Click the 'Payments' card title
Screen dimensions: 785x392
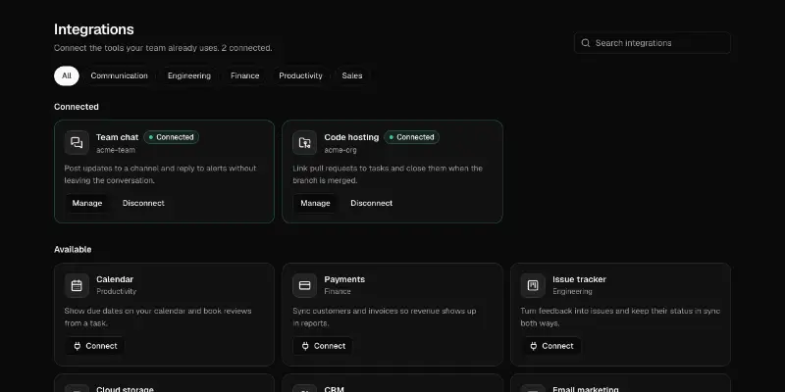pos(344,279)
